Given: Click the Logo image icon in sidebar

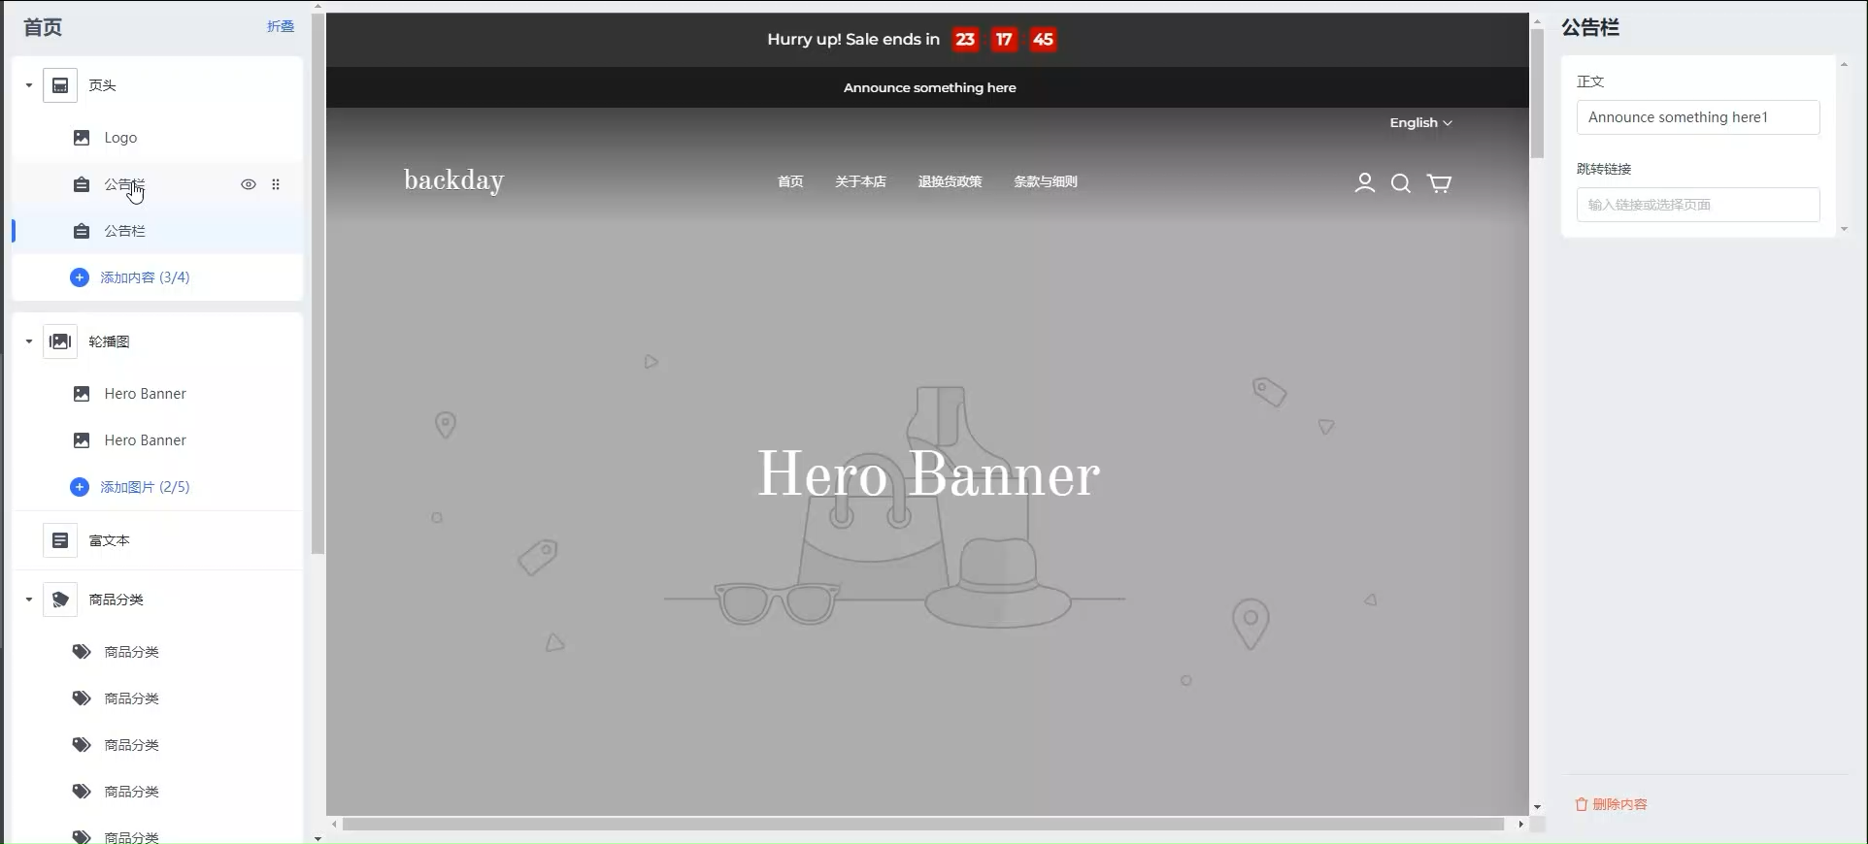Looking at the screenshot, I should 82,138.
